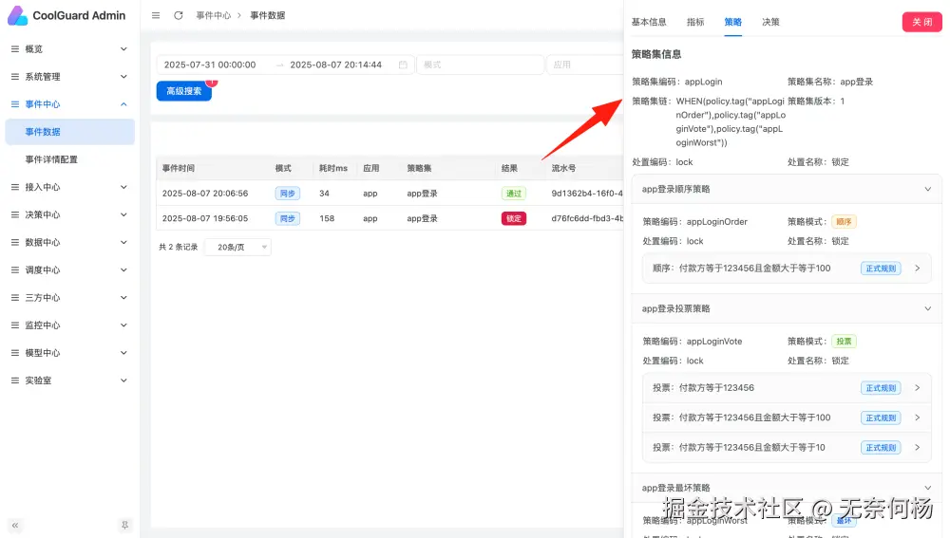Click the 高级搜索 button
Screen dimensions: 950x538
point(183,91)
